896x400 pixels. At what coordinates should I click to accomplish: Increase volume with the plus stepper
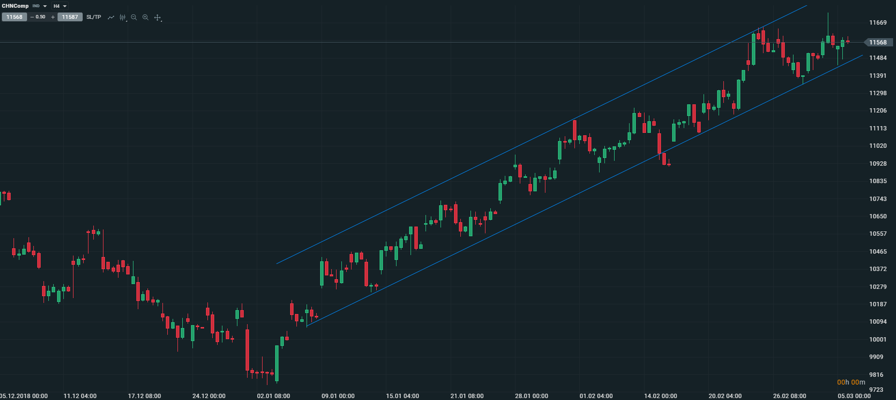click(53, 17)
